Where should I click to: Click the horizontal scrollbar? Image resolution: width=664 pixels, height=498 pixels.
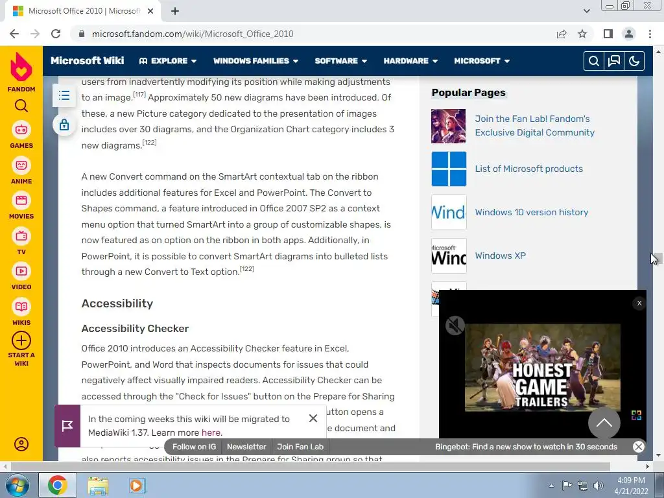[311, 466]
